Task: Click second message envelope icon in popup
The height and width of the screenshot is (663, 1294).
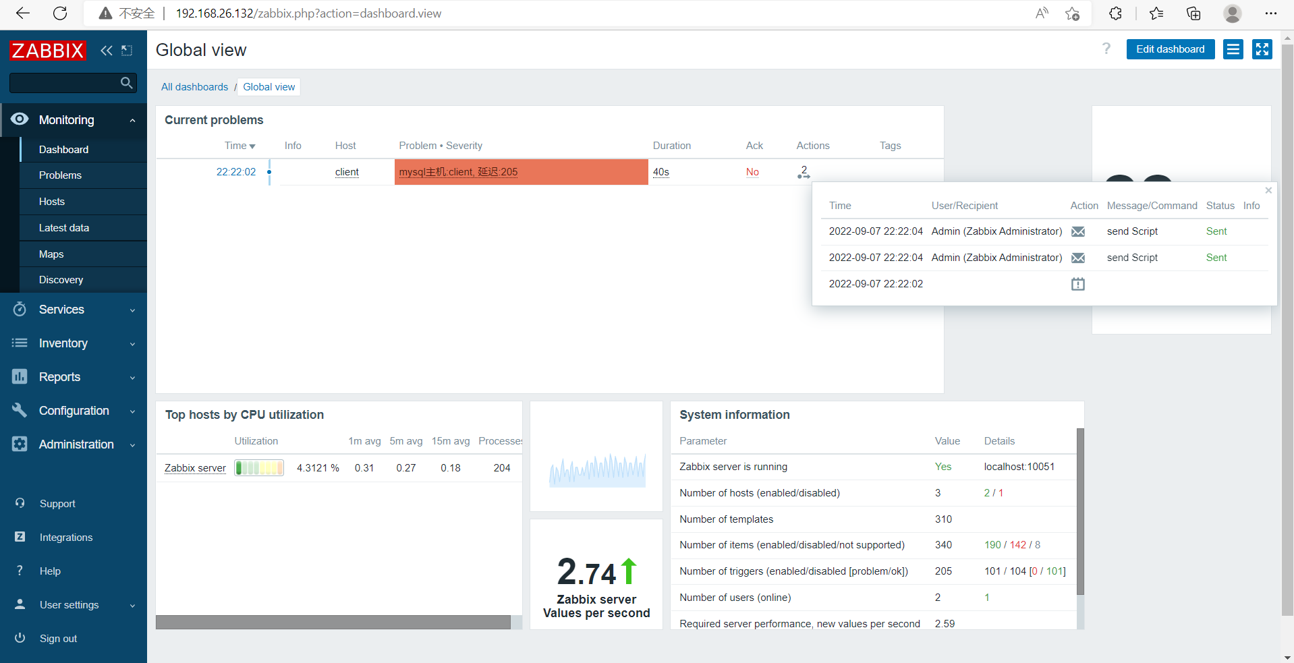Action: (x=1078, y=258)
